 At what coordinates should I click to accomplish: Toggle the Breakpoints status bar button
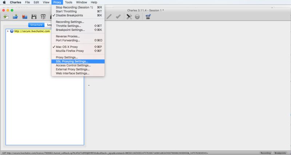280,153
